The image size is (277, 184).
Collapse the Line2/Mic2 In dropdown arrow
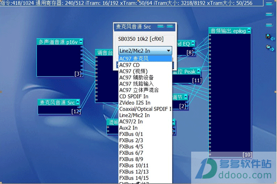coord(169,51)
